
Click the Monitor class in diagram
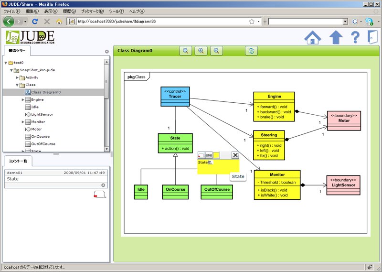[x=277, y=185]
